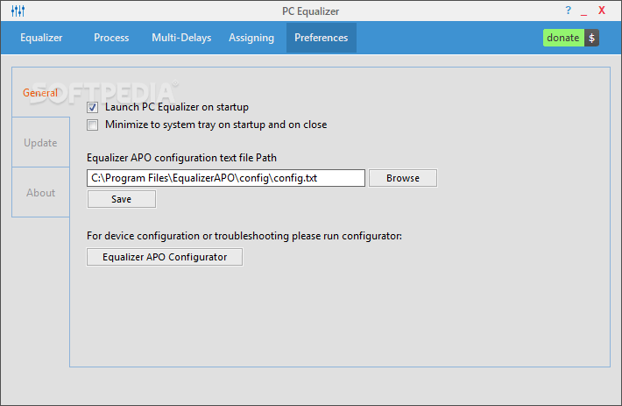Click the Preferences tab
622x406 pixels.
[322, 38]
